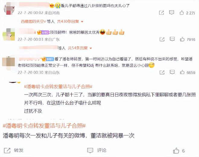Click 转发 button at bottom of post
Viewport: 199px width, 157px height.
[x=14, y=150]
